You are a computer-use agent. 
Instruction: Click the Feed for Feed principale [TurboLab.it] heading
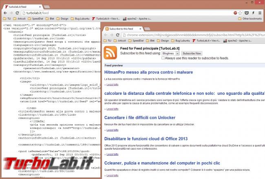[x=150, y=48]
